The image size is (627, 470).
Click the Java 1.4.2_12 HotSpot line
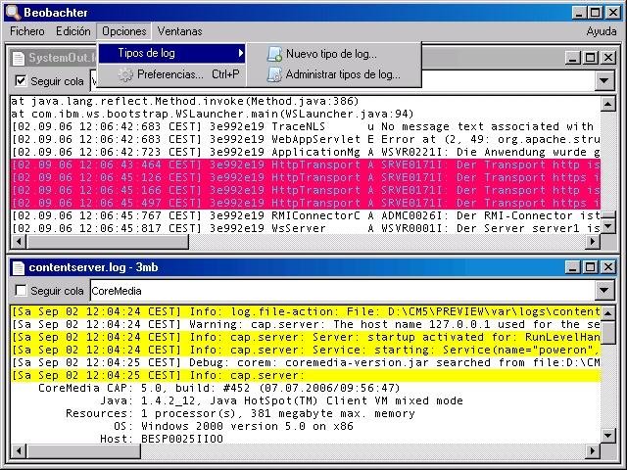click(x=281, y=400)
